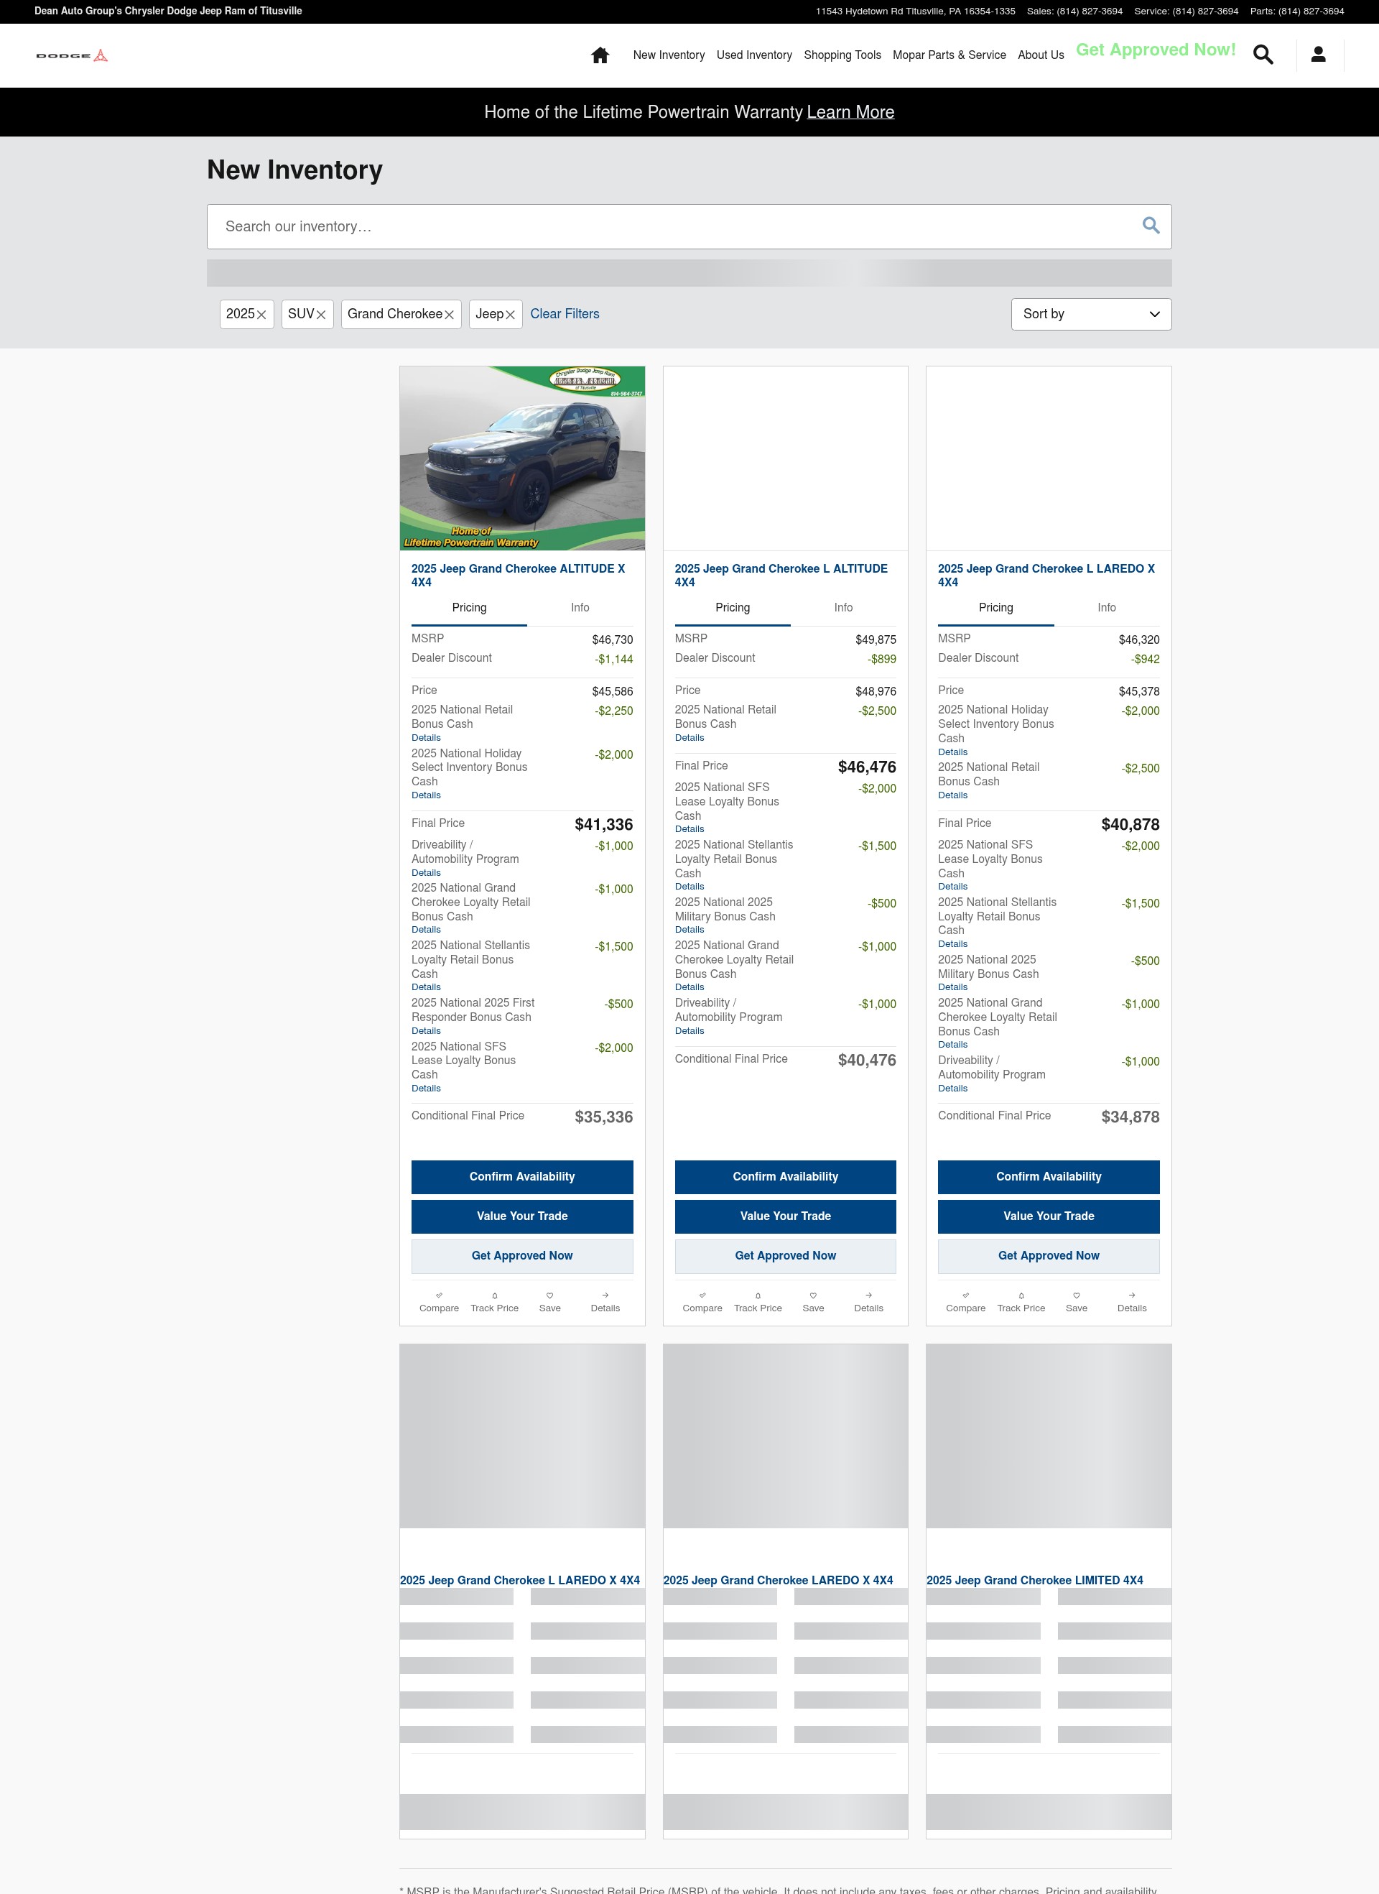Open 2025 Jeep Grand Cherokee L ALTITUDE title
Screen dimensions: 1379x1894
781,576
